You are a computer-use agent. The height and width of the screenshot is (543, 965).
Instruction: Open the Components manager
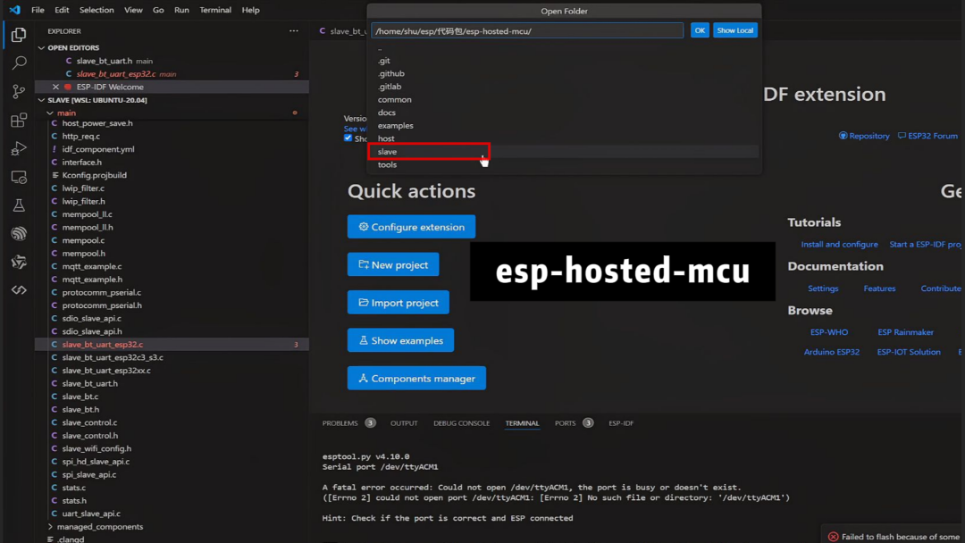coord(416,378)
